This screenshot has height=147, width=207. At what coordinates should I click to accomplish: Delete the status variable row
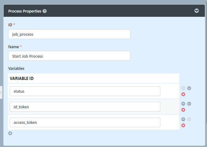point(183,94)
